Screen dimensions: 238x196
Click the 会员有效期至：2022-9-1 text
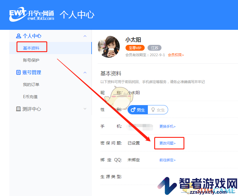tap(145, 55)
